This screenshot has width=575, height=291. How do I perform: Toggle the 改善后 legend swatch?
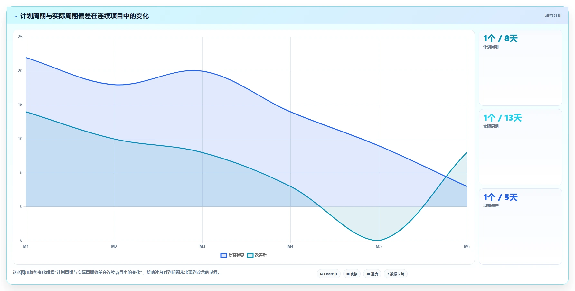[250, 255]
